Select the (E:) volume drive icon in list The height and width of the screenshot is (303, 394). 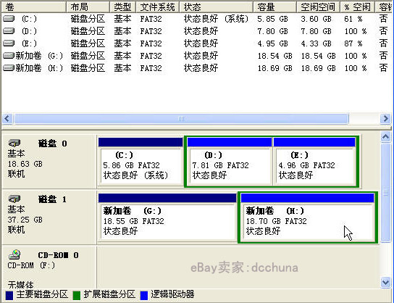[9, 43]
